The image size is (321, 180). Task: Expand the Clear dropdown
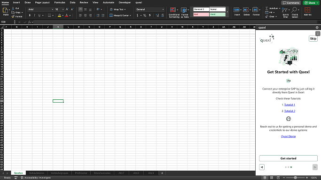tap(276, 16)
